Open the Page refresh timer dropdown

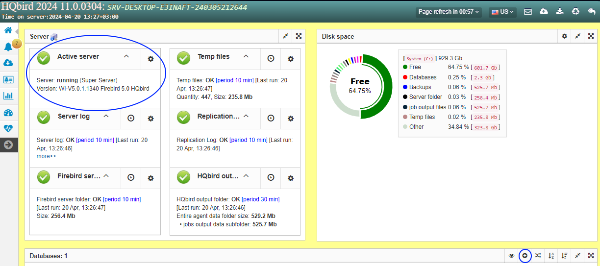click(x=450, y=12)
